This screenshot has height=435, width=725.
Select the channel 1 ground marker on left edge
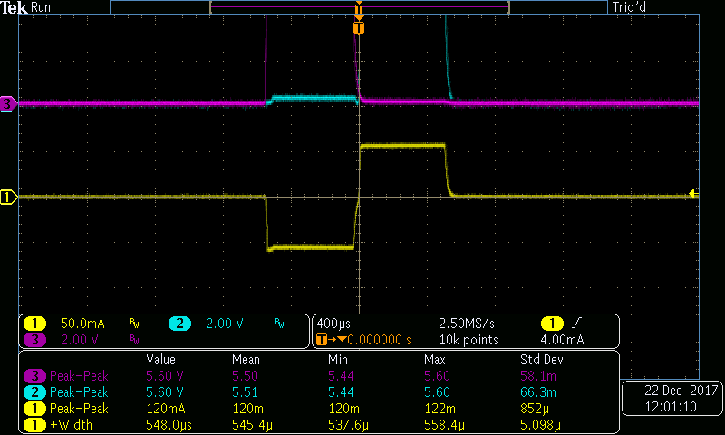point(8,197)
